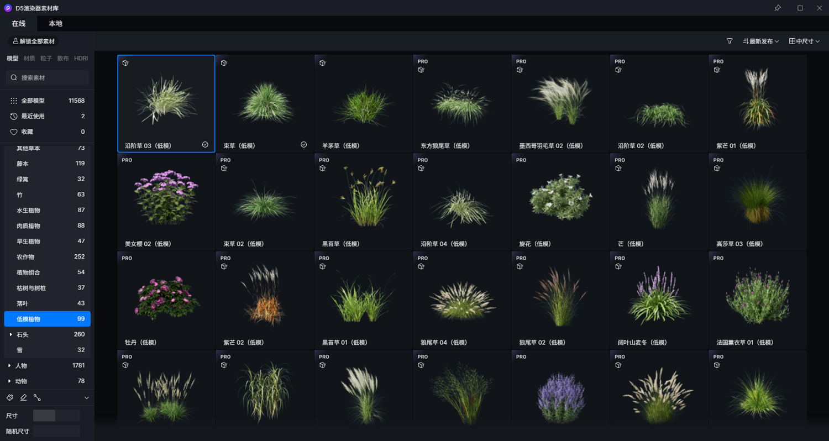The image size is (829, 441).
Task: Click the checkmark on 沿阶草 03（低模）
Action: [x=205, y=145]
